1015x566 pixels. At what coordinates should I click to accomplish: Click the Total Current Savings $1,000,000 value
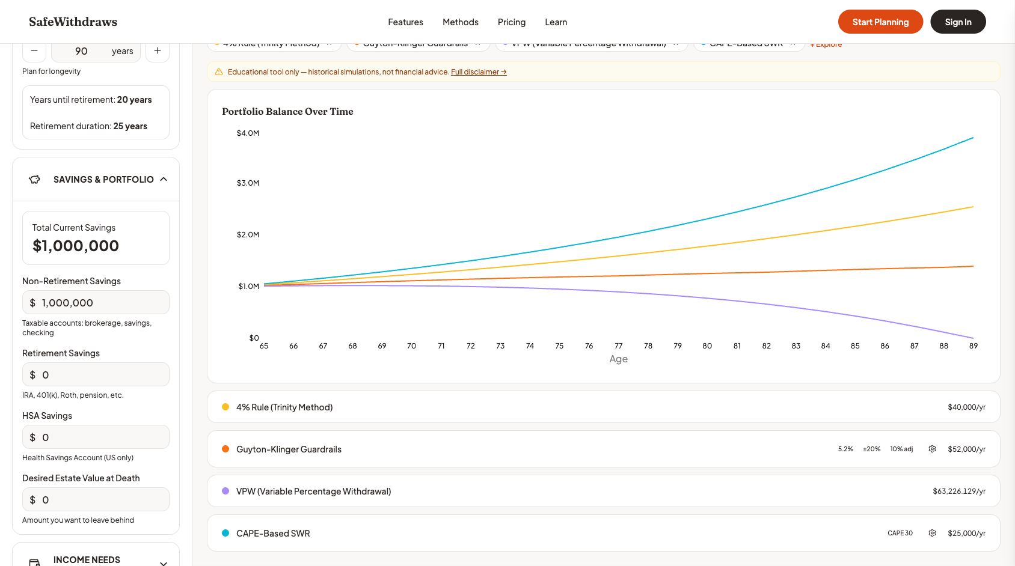pos(76,246)
